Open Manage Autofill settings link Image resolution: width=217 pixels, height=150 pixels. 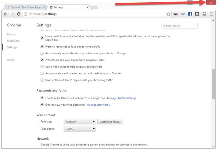click(122, 98)
